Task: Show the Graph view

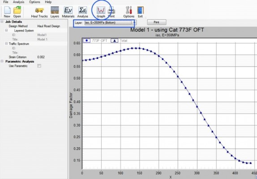Action: 101,12
